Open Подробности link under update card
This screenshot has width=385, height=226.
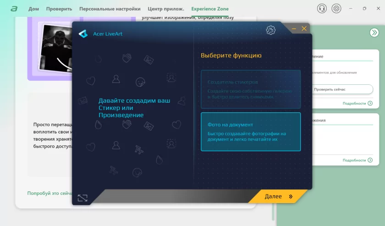point(357,104)
